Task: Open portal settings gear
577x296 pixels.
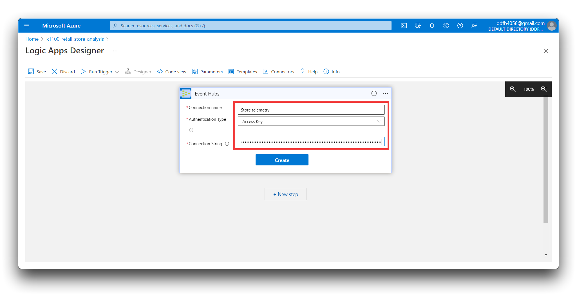Action: [x=446, y=26]
